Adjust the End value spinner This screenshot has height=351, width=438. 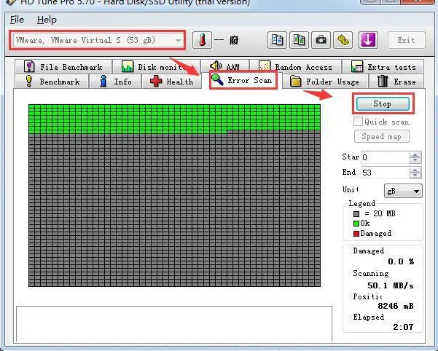coord(415,173)
